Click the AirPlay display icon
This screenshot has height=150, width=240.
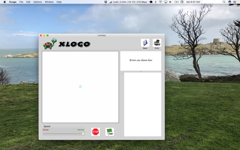166,2
